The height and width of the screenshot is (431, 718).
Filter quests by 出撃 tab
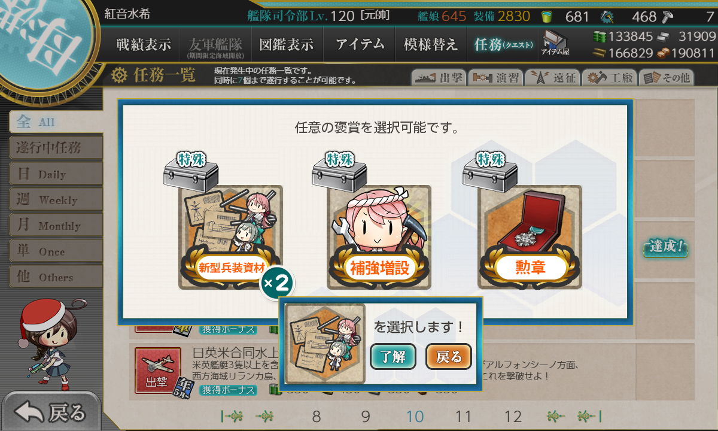pyautogui.click(x=439, y=78)
